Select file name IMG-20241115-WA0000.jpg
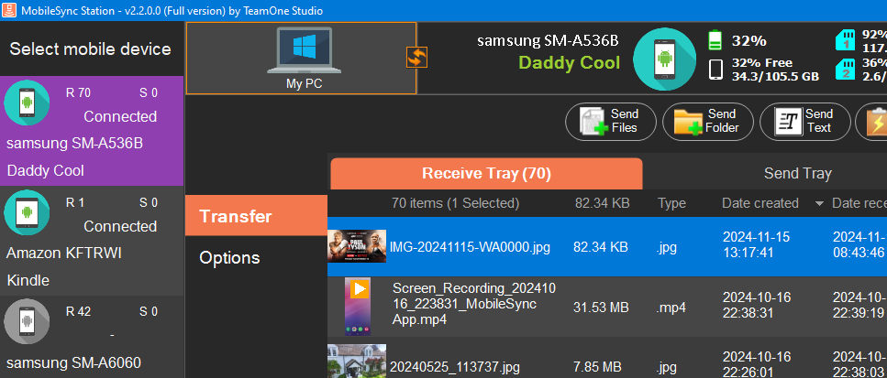This screenshot has width=887, height=378. (x=470, y=247)
